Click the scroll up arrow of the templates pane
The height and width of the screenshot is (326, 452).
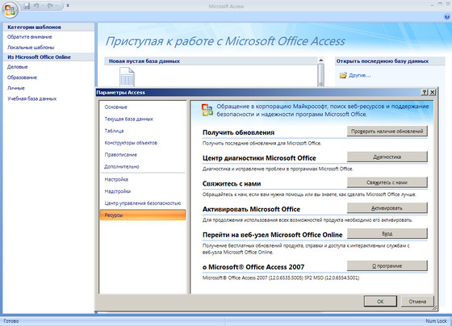pos(320,61)
